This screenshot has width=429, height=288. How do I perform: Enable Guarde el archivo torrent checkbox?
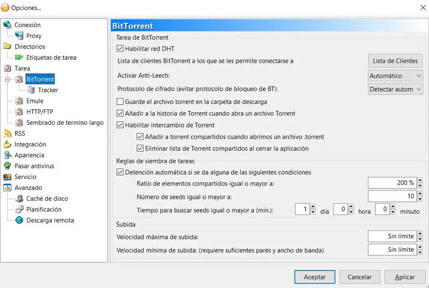(x=120, y=102)
